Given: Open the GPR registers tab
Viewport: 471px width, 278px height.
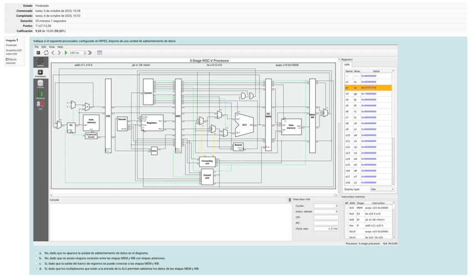Looking at the screenshot, I should [x=347, y=64].
